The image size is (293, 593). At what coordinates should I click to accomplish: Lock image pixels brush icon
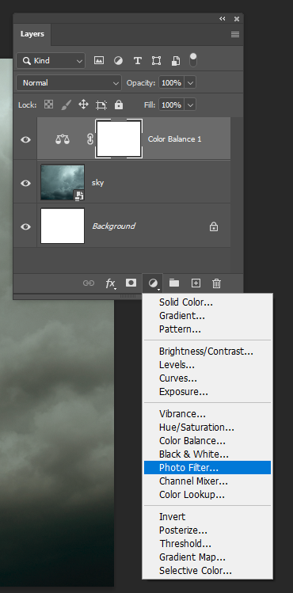pos(67,105)
